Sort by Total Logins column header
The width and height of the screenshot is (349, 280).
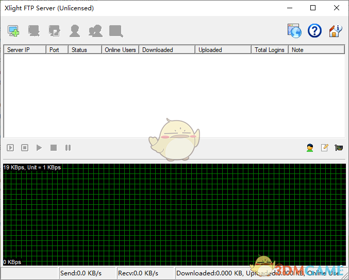(x=270, y=50)
